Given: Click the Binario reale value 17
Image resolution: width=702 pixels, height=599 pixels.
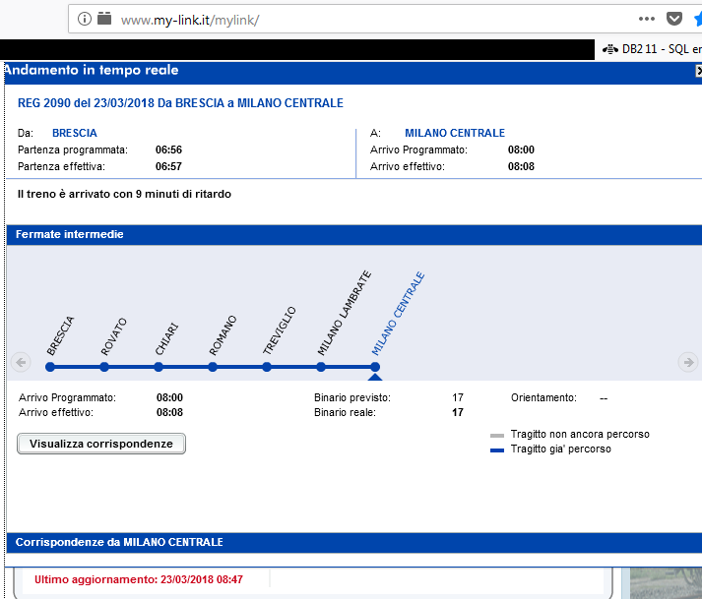Looking at the screenshot, I should click(458, 412).
